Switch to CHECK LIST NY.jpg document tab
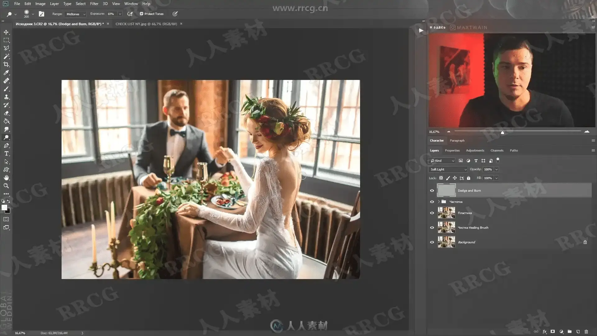The image size is (597, 336). (x=146, y=24)
